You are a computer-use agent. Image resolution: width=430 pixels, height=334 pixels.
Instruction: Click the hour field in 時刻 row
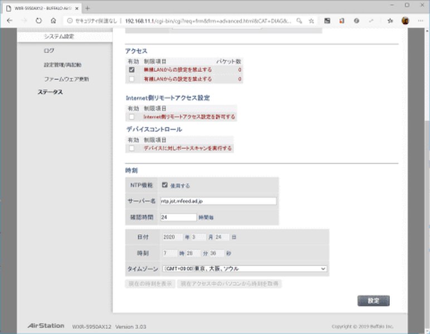pyautogui.click(x=170, y=253)
